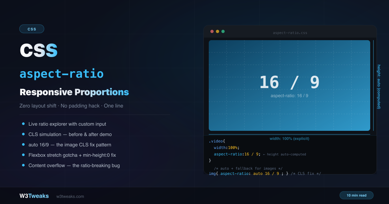Click the red window dot
Viewport: 389px width, 204px height.
point(212,31)
